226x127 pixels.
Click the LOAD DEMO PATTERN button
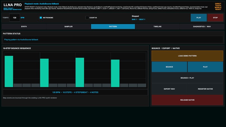pyautogui.click(x=187, y=56)
